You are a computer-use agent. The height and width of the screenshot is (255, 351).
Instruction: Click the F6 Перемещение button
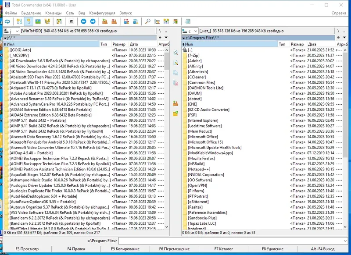[174, 249]
